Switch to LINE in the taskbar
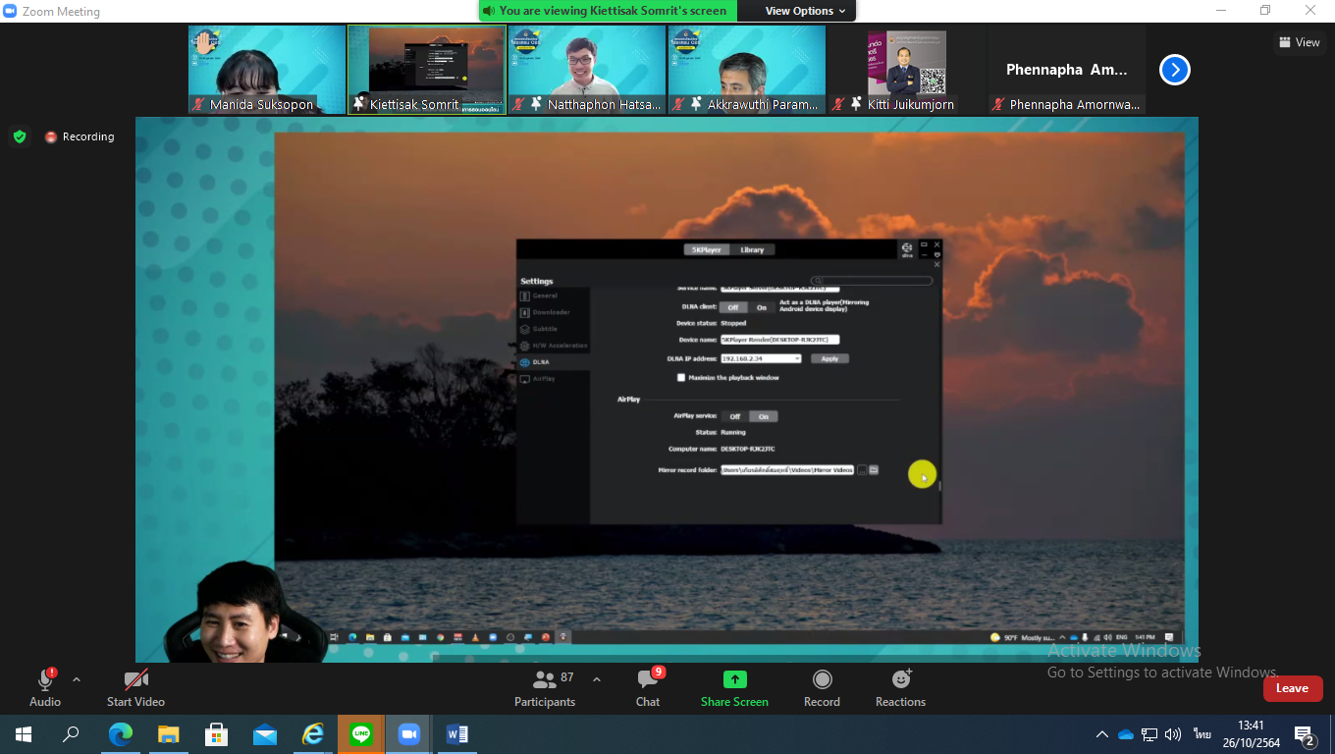The width and height of the screenshot is (1335, 754). [361, 734]
